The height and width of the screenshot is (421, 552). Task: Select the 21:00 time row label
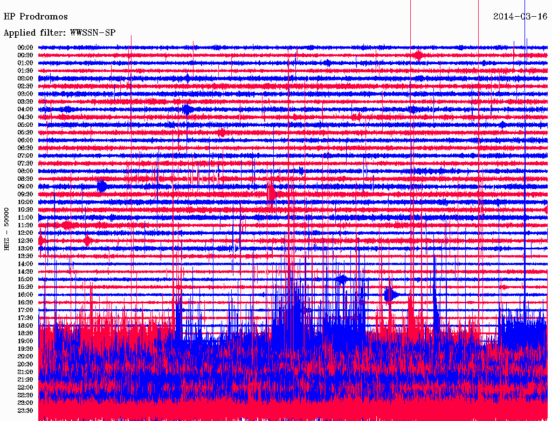point(25,372)
